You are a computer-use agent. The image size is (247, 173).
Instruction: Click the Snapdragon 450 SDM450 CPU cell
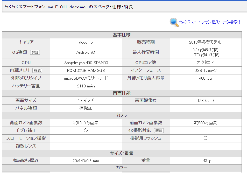(86, 63)
